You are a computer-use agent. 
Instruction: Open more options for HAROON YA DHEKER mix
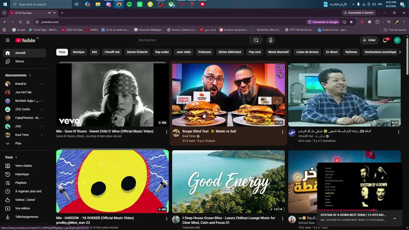pos(166,219)
